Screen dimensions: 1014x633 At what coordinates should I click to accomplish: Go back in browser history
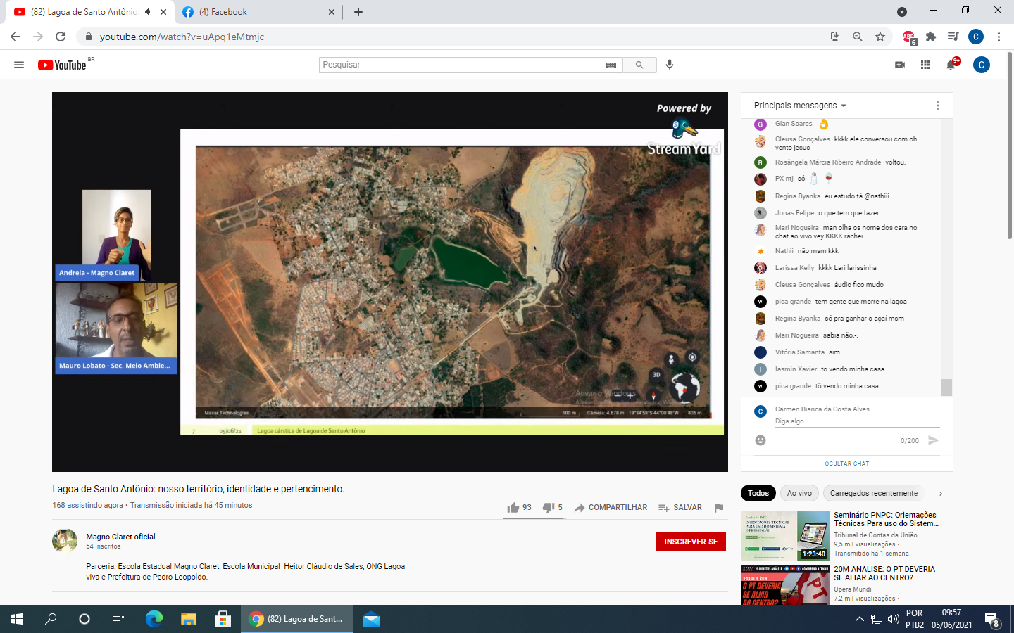tap(15, 37)
